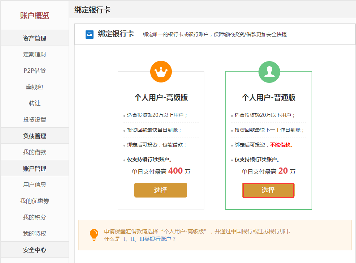Select 鑫钱包 in the sidebar
The width and height of the screenshot is (356, 263).
(35, 87)
